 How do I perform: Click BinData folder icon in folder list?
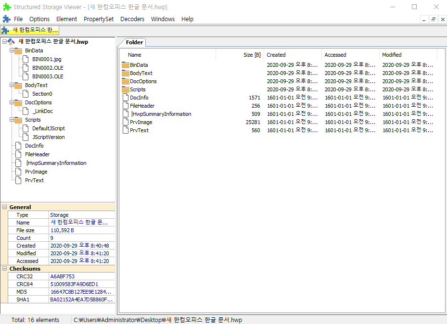pos(126,65)
